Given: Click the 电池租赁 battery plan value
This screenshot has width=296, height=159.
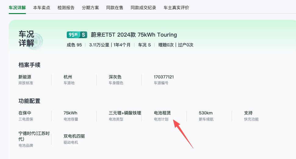Looking at the screenshot, I should (x=162, y=113).
